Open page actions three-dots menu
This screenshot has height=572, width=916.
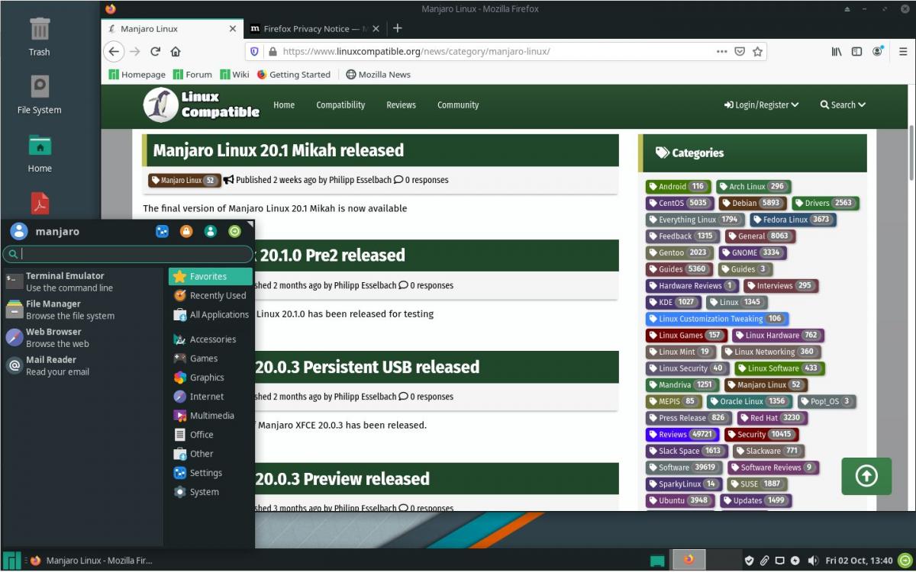pyautogui.click(x=721, y=52)
